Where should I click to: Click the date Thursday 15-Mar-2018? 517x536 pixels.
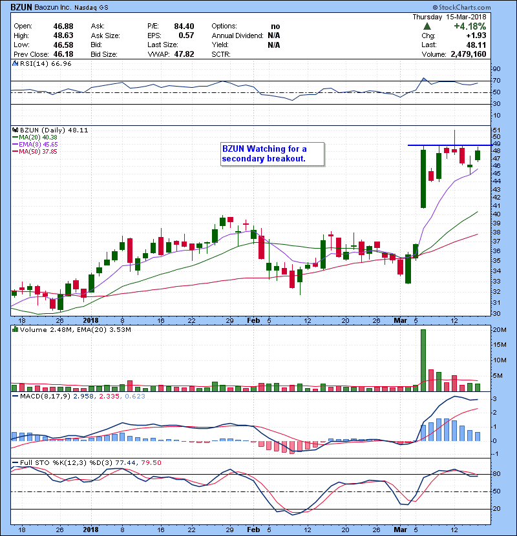[449, 17]
